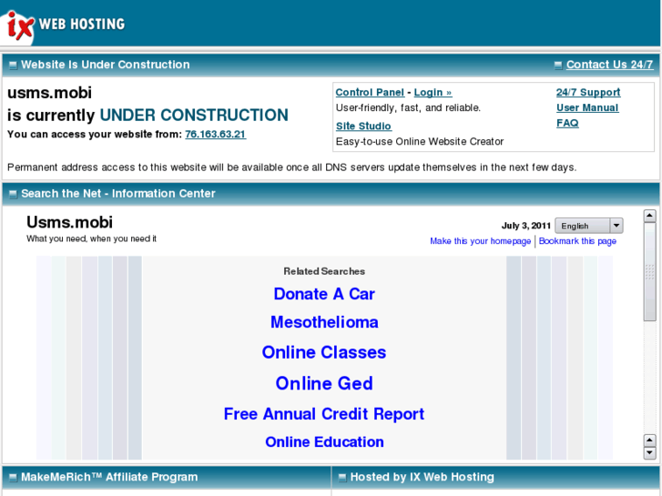Click 'User-friendly, fast, and reliable.' text
This screenshot has height=496, width=662.
click(x=408, y=107)
